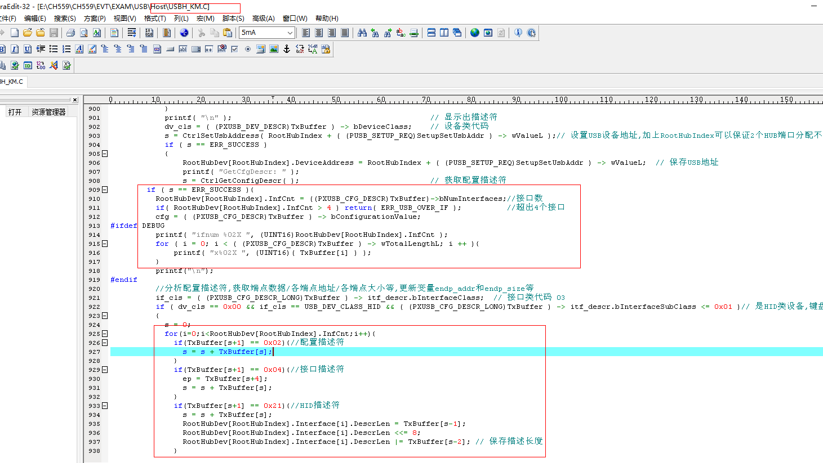This screenshot has width=823, height=463.
Task: Open a file with the folder icon
Action: pyautogui.click(x=27, y=33)
